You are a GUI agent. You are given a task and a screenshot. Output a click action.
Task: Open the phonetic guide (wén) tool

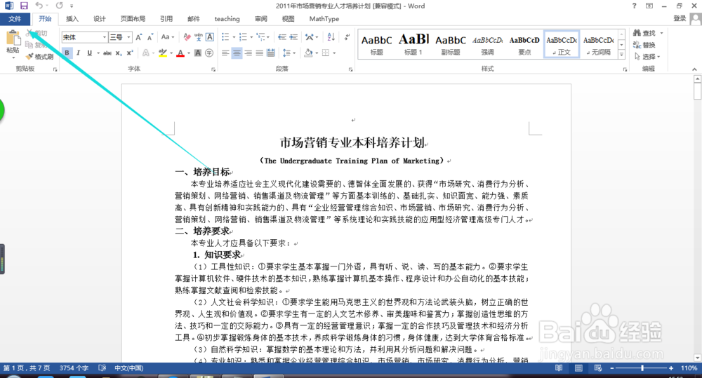199,37
